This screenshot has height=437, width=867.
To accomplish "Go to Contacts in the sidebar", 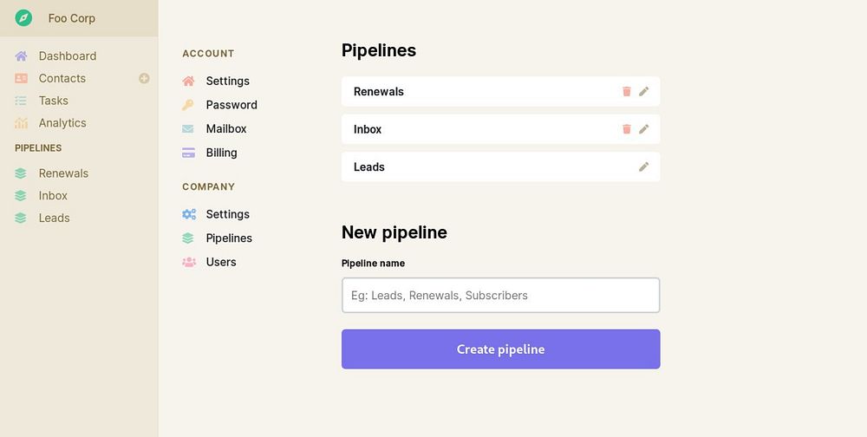I will pos(62,78).
